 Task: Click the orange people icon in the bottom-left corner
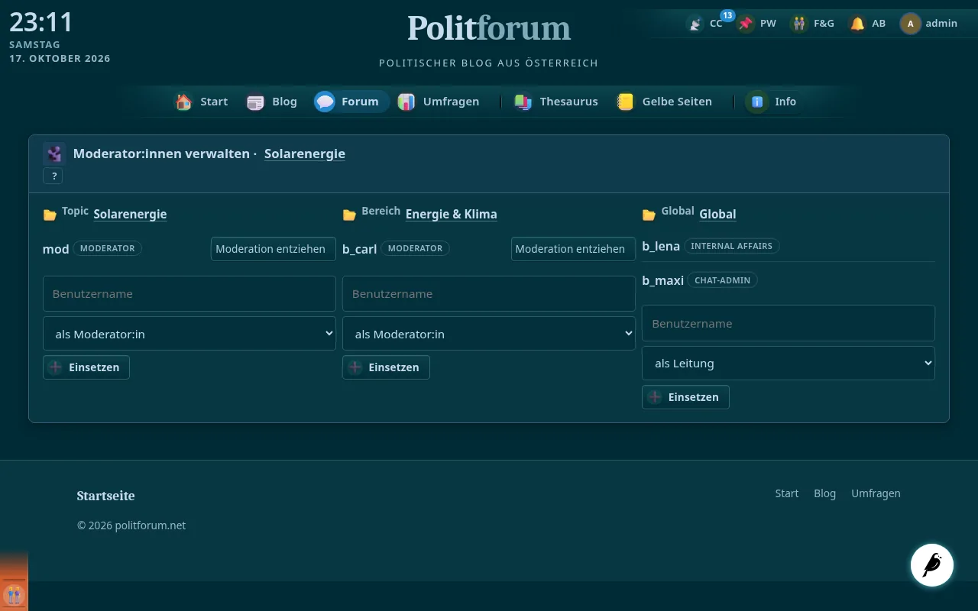pos(14,595)
